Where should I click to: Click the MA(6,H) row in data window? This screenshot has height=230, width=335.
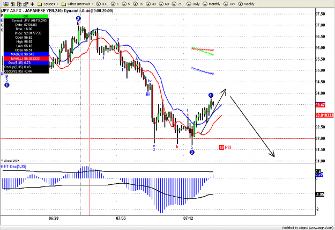26,54
